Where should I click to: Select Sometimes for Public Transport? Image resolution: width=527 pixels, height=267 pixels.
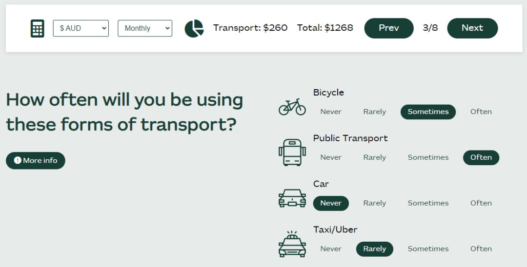(x=428, y=157)
